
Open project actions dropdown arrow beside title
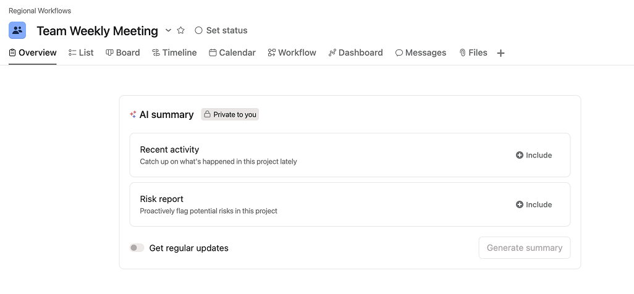pyautogui.click(x=168, y=30)
